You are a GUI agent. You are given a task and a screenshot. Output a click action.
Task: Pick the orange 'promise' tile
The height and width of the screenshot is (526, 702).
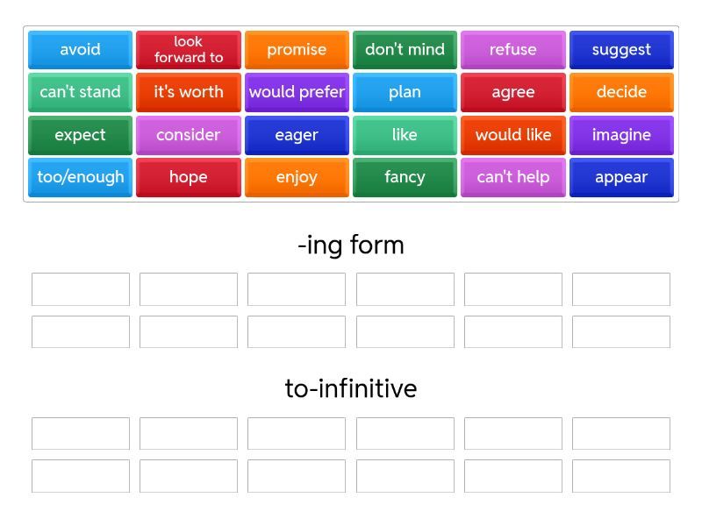point(297,50)
